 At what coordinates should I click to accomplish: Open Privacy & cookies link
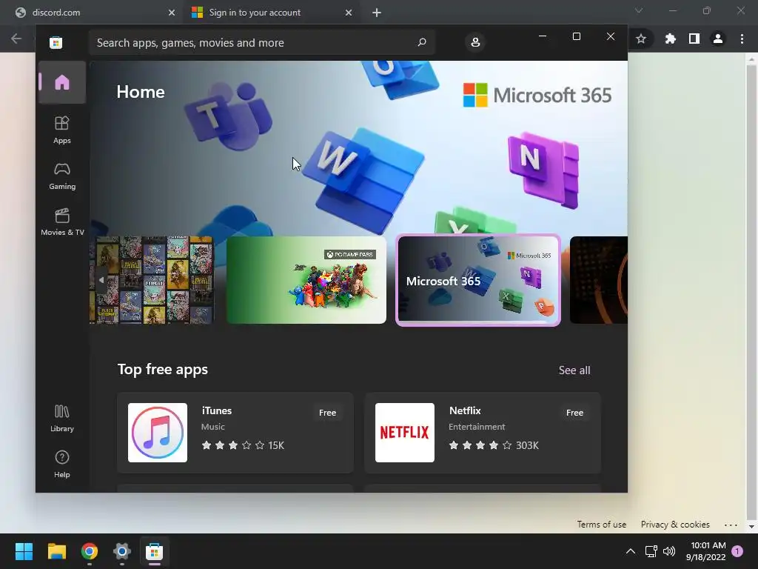point(675,525)
